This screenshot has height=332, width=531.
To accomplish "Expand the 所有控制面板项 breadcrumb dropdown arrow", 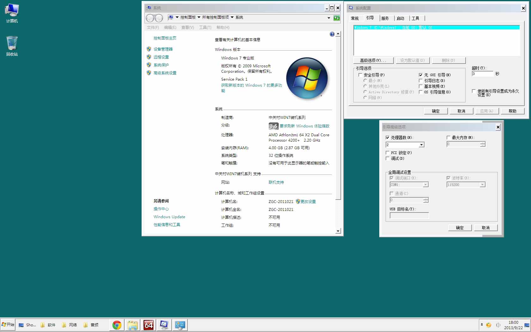I will click(232, 17).
